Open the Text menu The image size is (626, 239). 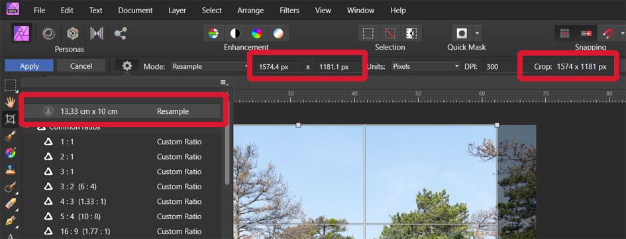[95, 11]
